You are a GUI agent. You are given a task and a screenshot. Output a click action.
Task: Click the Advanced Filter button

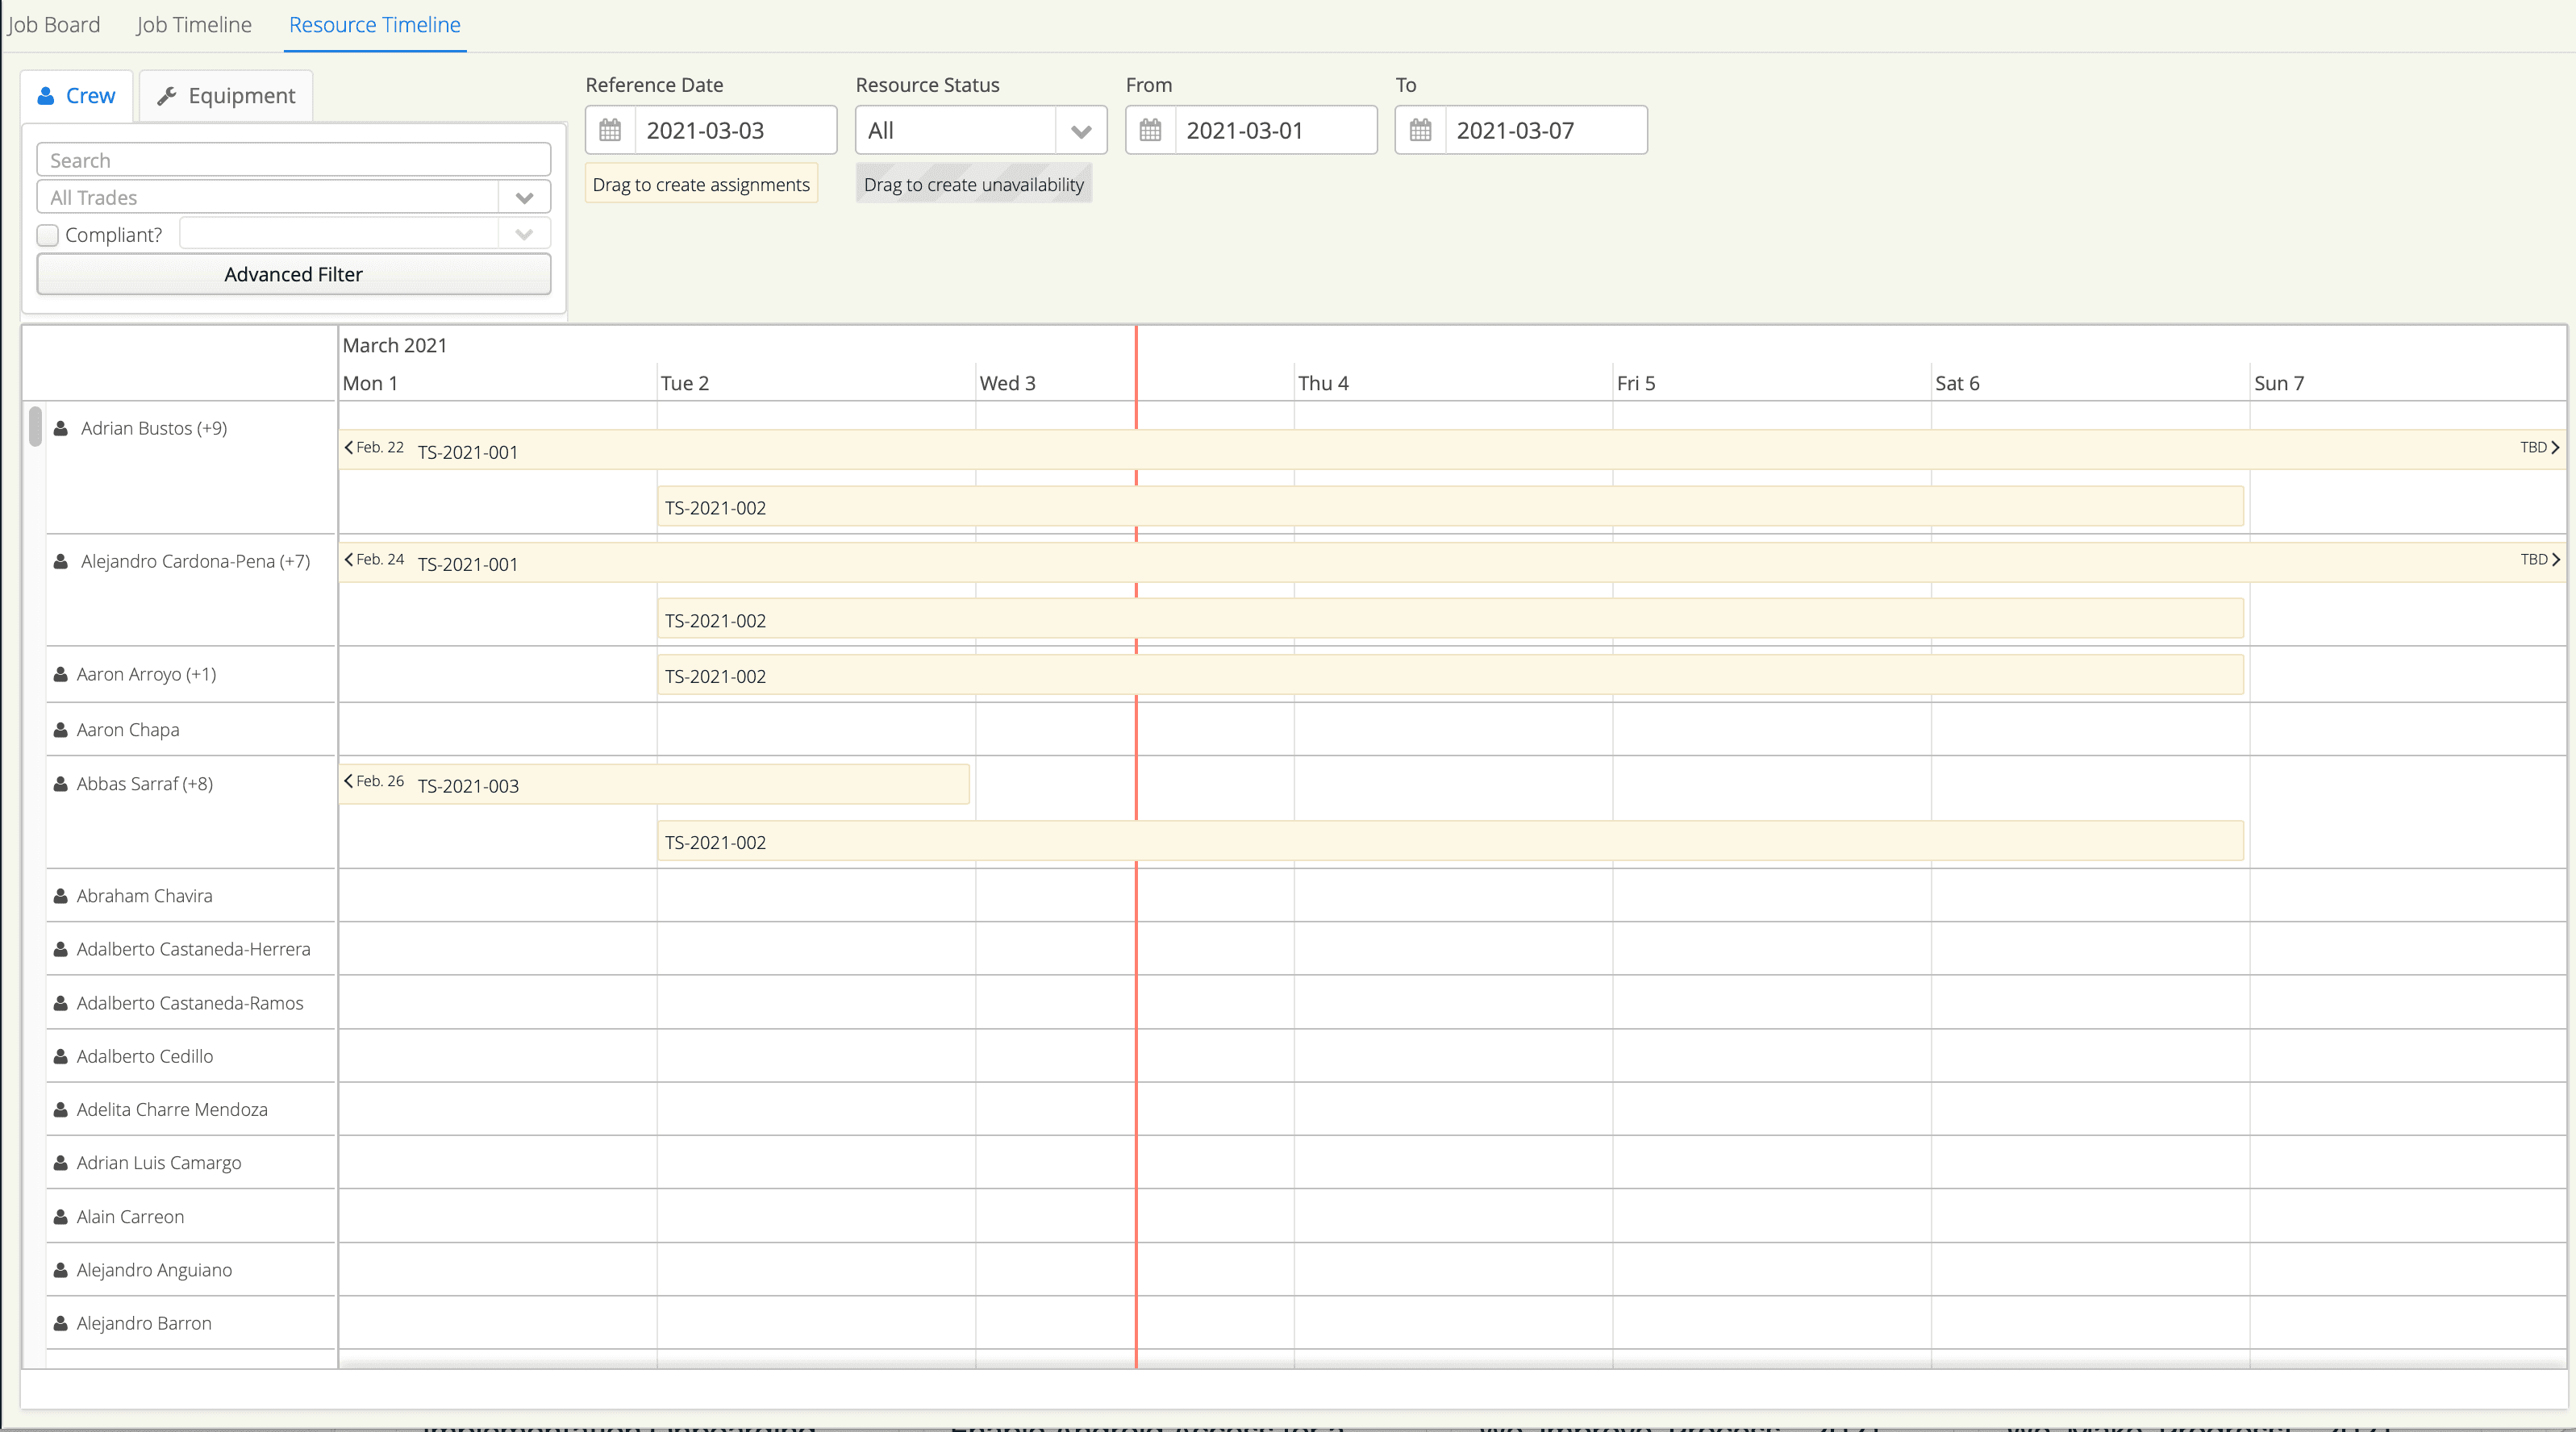point(293,274)
